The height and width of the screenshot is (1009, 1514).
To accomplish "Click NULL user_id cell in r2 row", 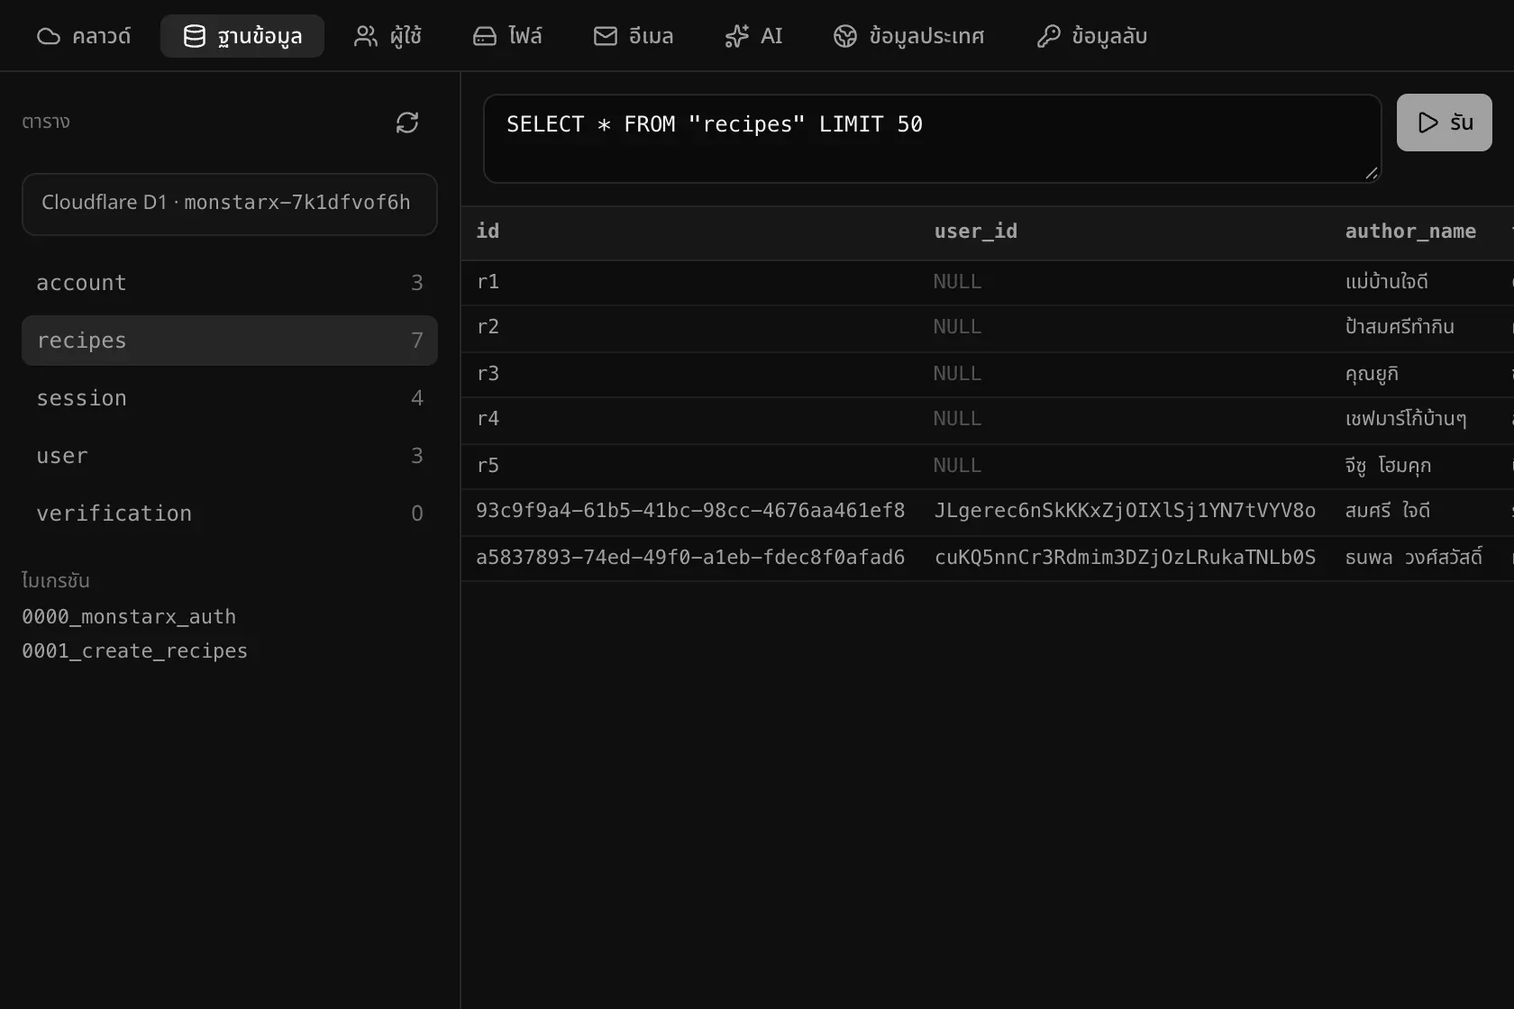I will (x=957, y=327).
